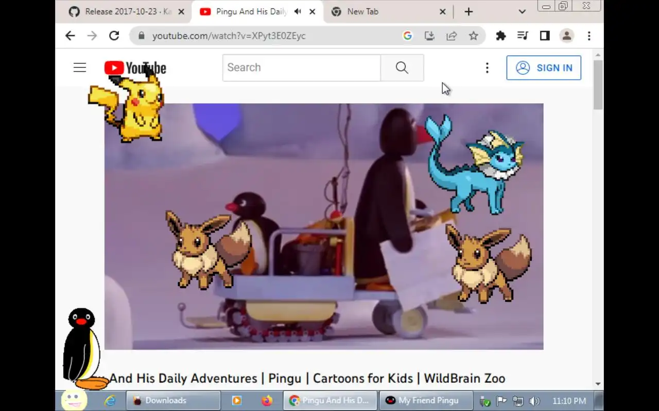Screen dimensions: 659x411
Task: Click the SIGN IN button
Action: coord(544,68)
